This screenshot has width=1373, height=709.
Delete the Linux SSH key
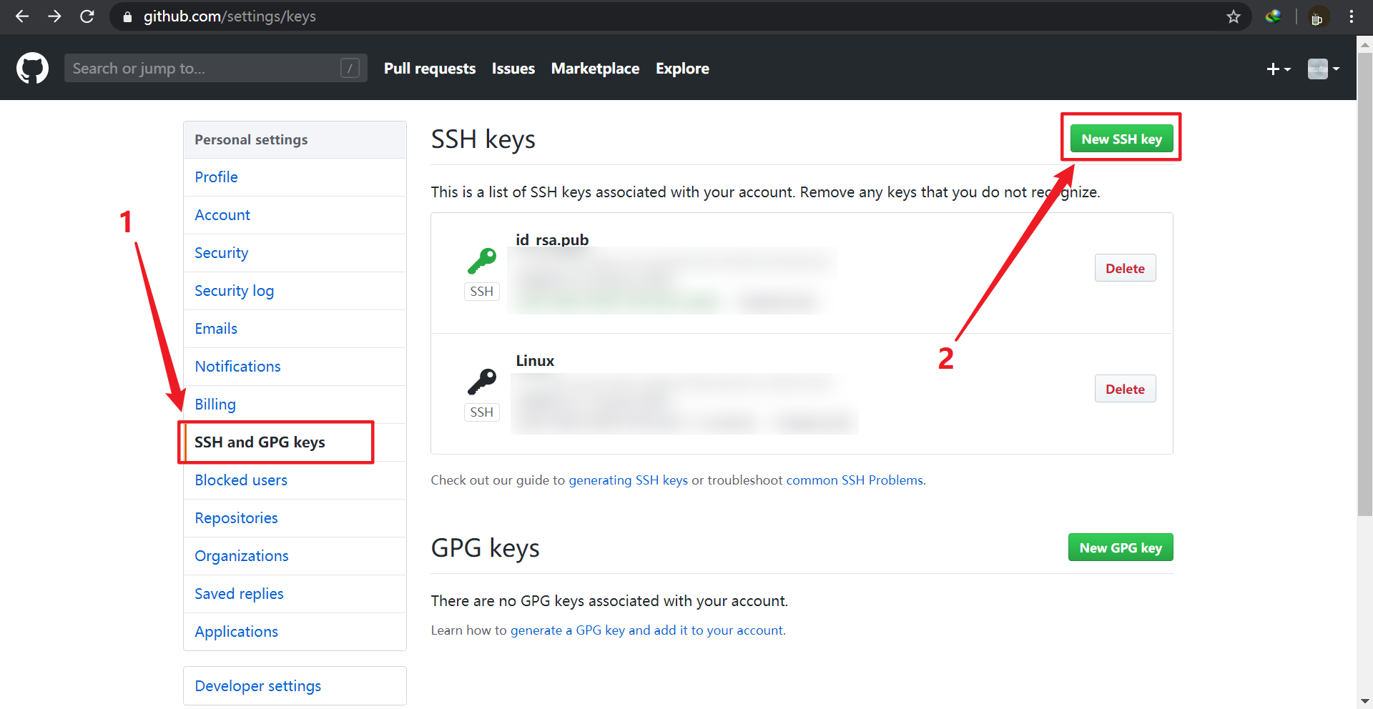[1125, 389]
